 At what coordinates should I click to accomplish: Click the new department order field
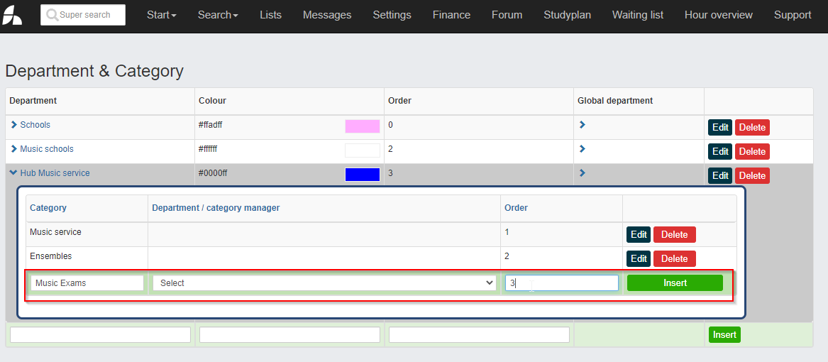tap(479, 334)
